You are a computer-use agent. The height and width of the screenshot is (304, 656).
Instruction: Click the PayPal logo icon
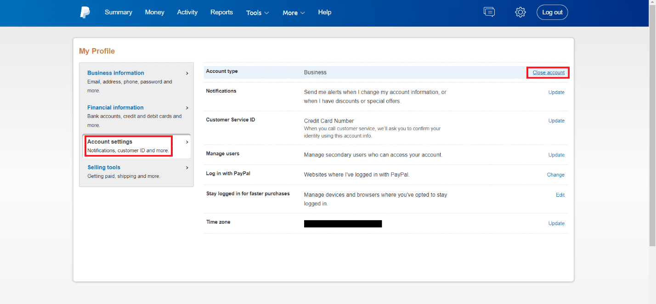point(85,12)
